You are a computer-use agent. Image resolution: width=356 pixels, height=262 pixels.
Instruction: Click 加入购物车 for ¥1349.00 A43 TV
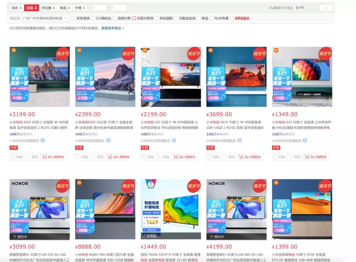coord(315,157)
